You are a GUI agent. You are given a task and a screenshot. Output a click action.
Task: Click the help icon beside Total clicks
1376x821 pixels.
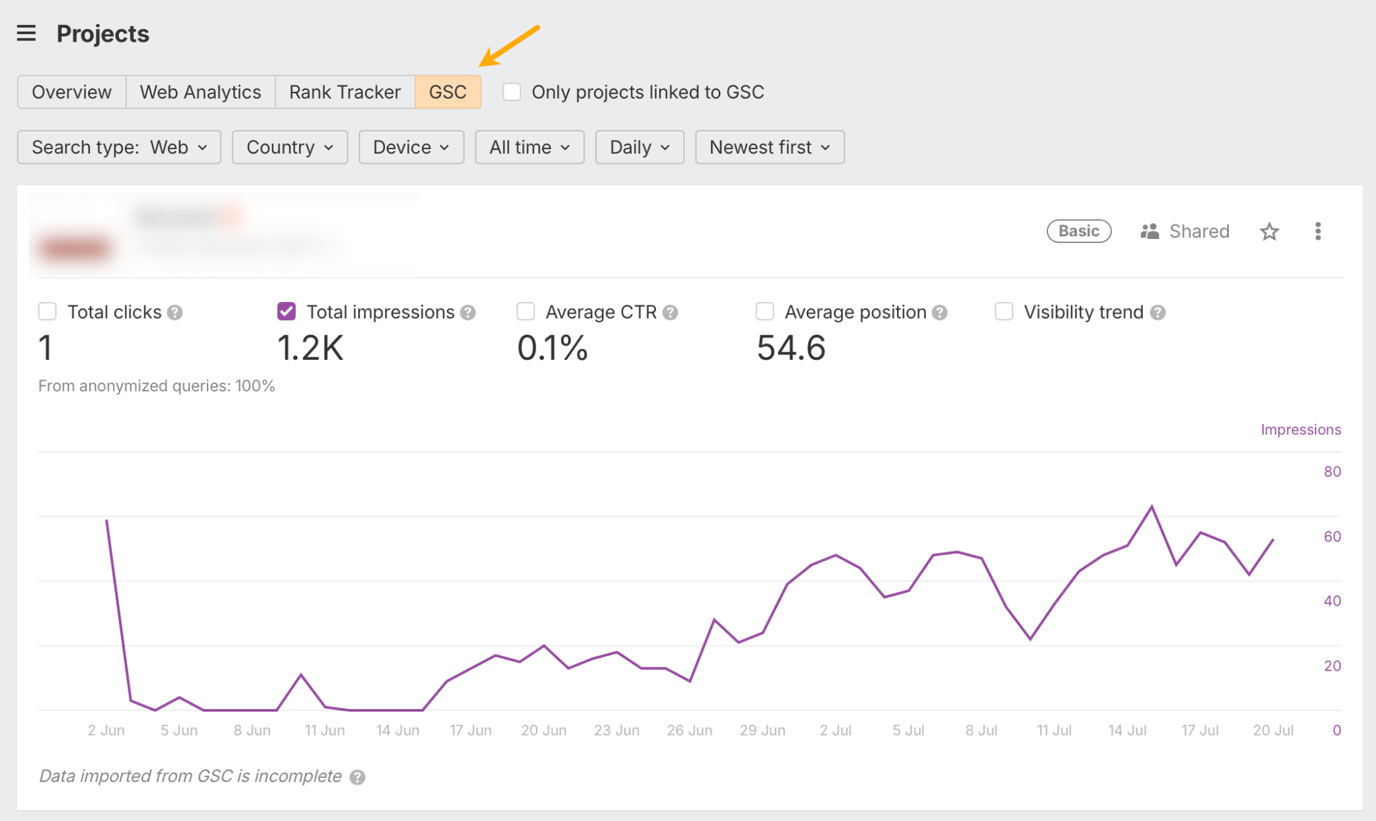click(175, 313)
